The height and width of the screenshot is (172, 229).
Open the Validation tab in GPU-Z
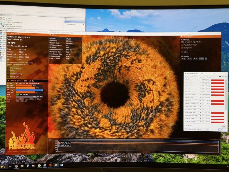coord(209,77)
